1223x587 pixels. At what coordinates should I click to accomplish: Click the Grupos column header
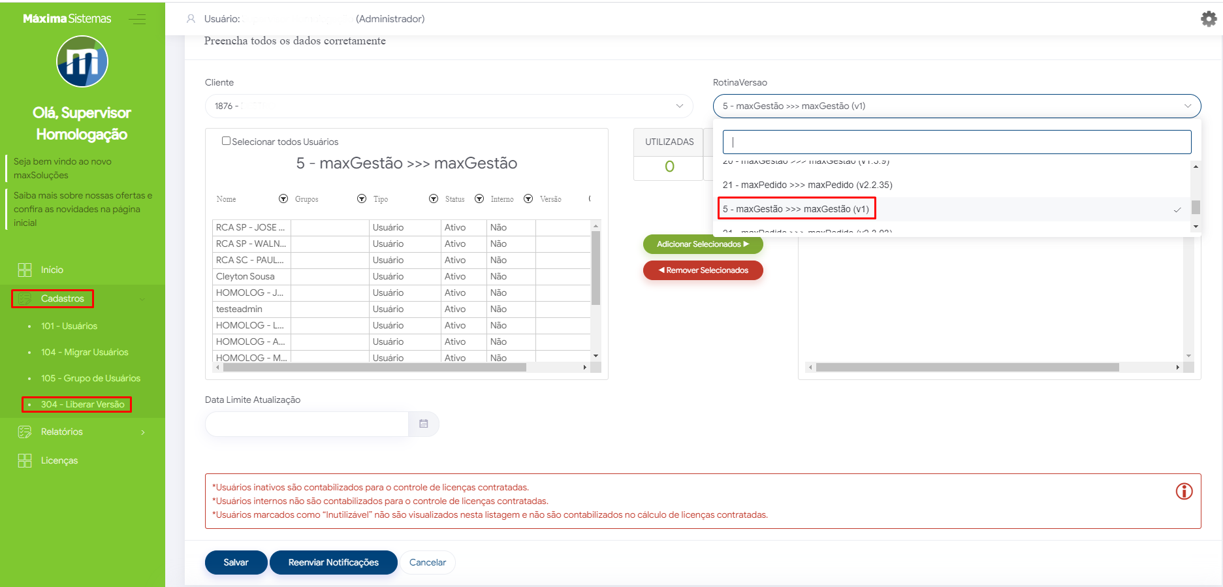306,199
